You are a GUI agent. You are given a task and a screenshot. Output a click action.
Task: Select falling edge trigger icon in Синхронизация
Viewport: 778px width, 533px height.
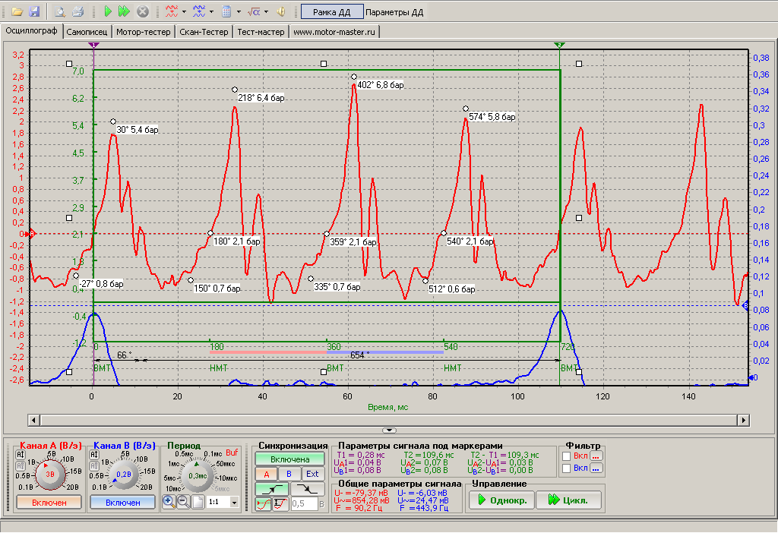pos(308,489)
